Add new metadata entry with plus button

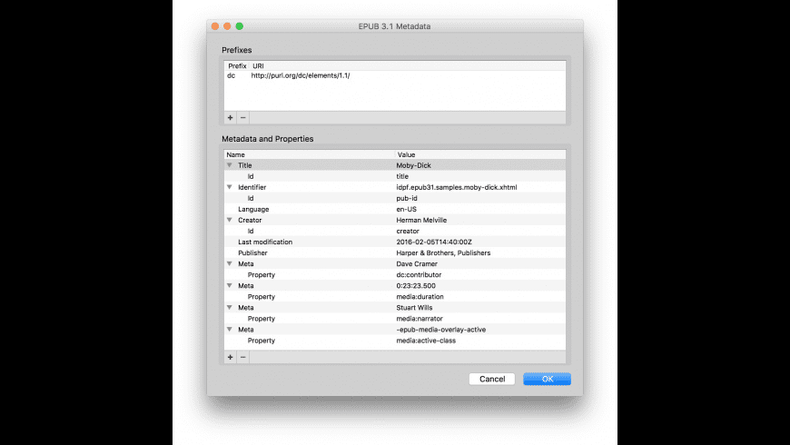tap(230, 357)
